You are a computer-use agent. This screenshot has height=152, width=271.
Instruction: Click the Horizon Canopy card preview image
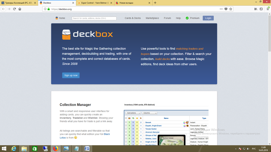point(172,140)
